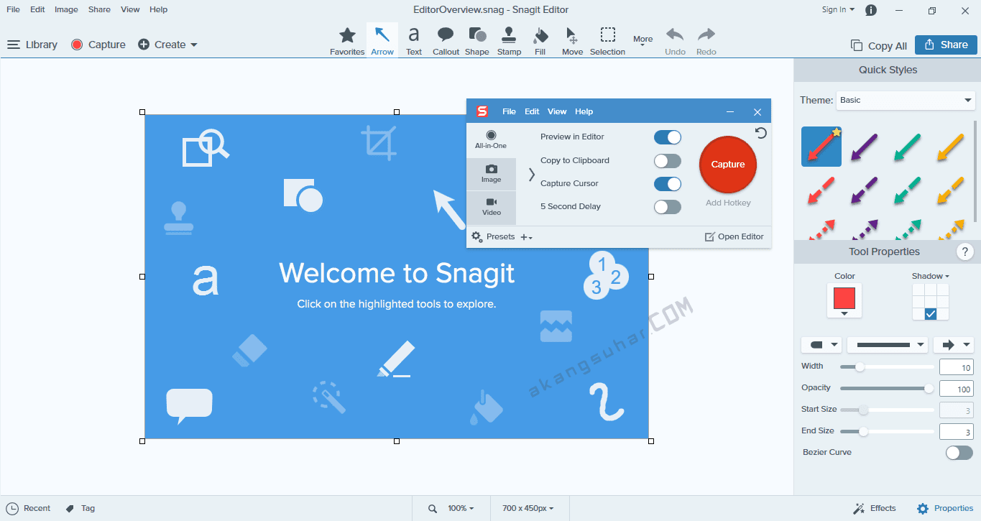Select the Text tool
Image resolution: width=981 pixels, height=521 pixels.
click(x=414, y=41)
